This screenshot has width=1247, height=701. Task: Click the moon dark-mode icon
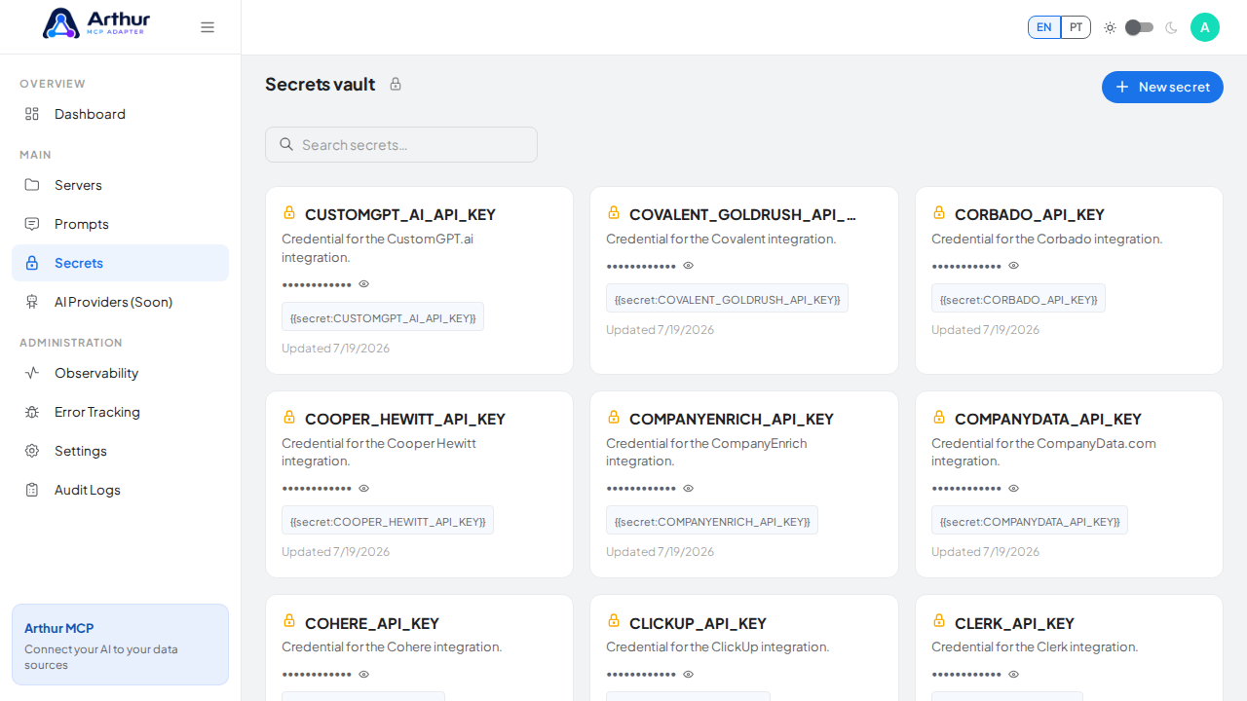click(x=1171, y=27)
